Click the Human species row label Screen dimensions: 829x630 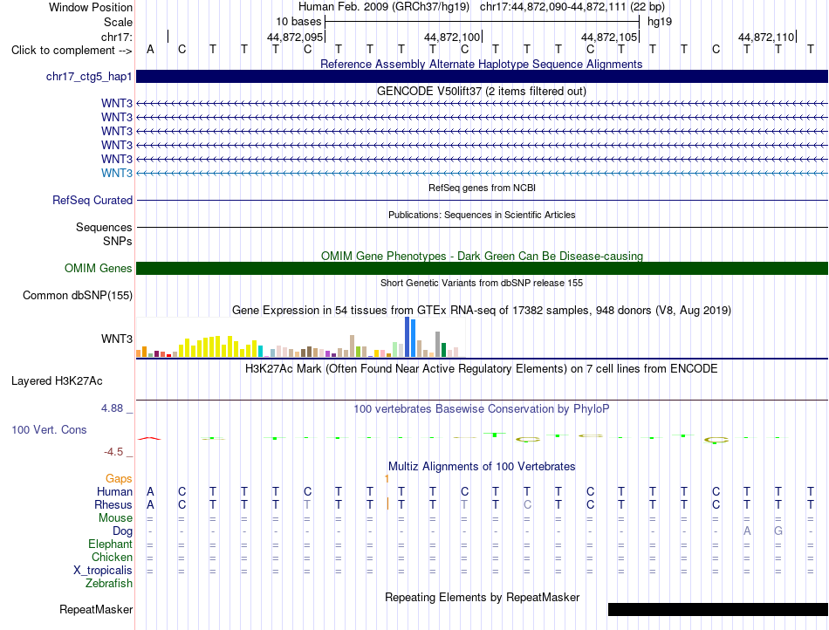[x=114, y=491]
